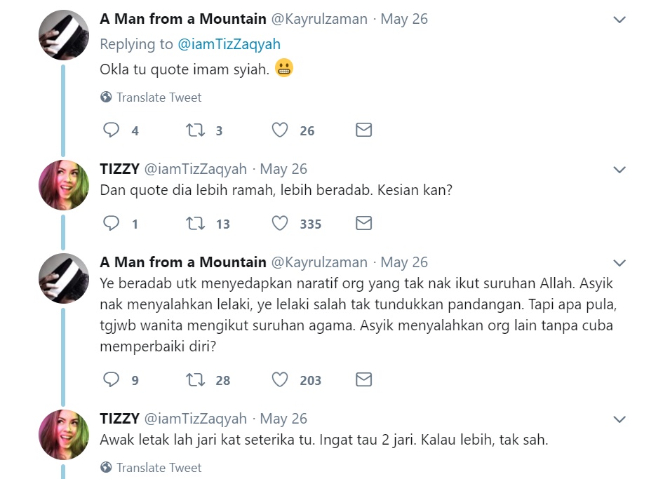
Task: Retweet the 'Okla tu quote imam syiah' tweet
Action: [x=194, y=130]
